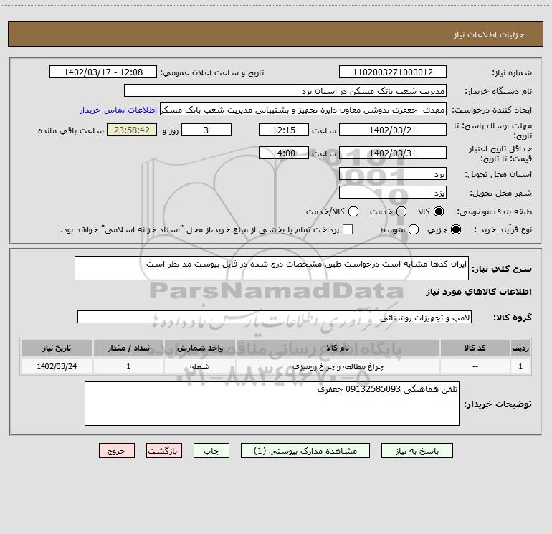Select the متوسط purchase type radio
The image size is (552, 534).
click(414, 229)
